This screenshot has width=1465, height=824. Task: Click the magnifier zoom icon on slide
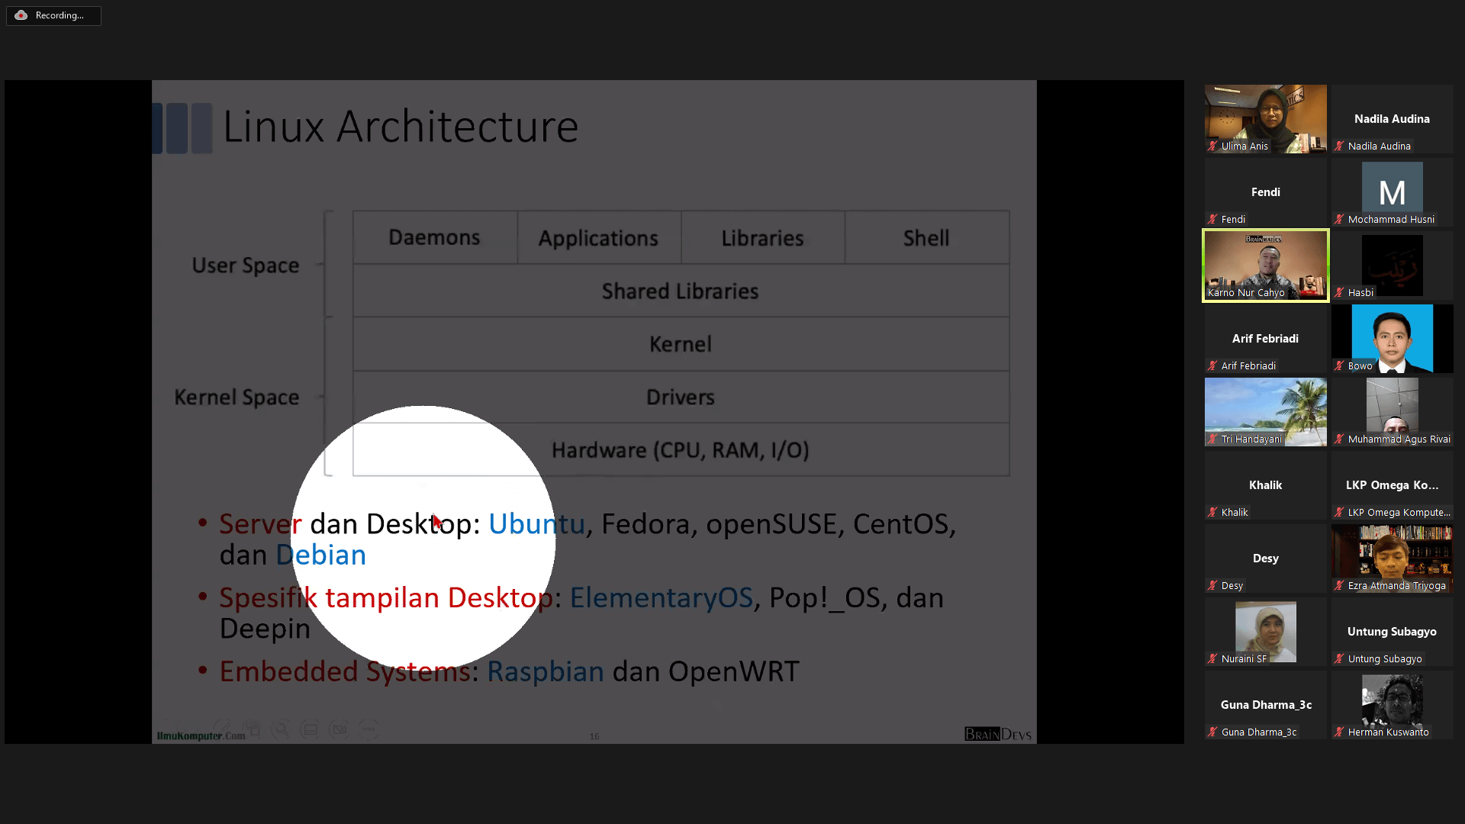click(281, 729)
